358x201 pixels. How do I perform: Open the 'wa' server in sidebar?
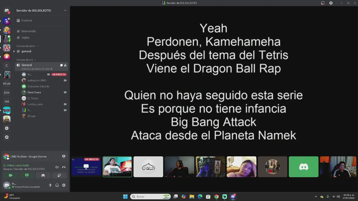coord(7,101)
